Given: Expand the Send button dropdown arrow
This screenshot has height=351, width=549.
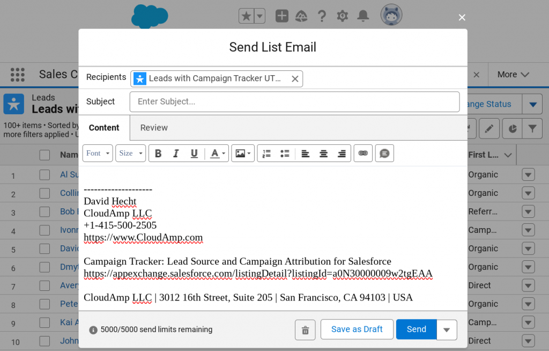Looking at the screenshot, I should [x=447, y=330].
